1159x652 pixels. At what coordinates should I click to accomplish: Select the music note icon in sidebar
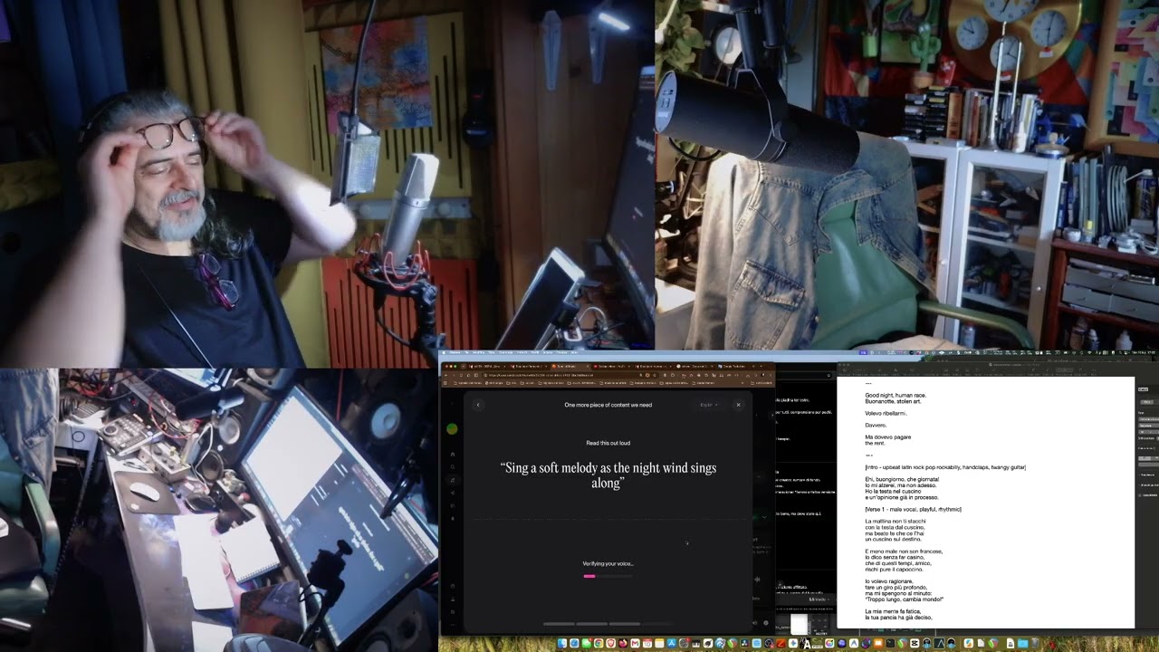pos(452,480)
